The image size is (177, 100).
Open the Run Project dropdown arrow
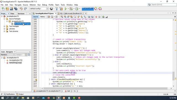click(68, 9)
